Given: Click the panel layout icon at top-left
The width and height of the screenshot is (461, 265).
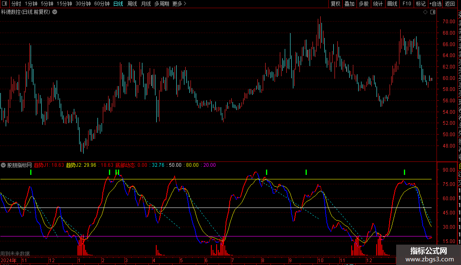Looking at the screenshot, I should [4, 4].
